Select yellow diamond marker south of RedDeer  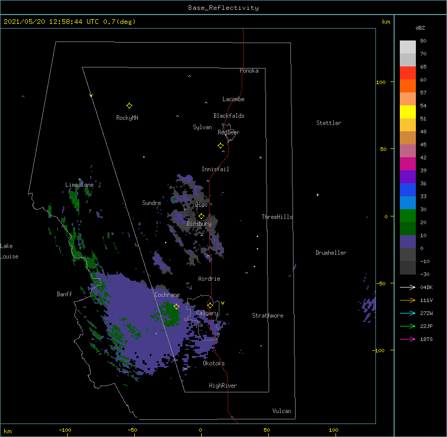point(221,146)
